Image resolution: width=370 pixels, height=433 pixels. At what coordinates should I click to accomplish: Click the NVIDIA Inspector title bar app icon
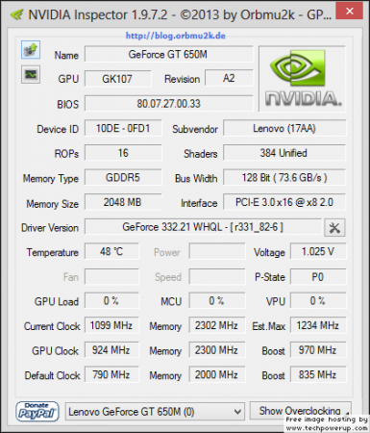(x=16, y=14)
